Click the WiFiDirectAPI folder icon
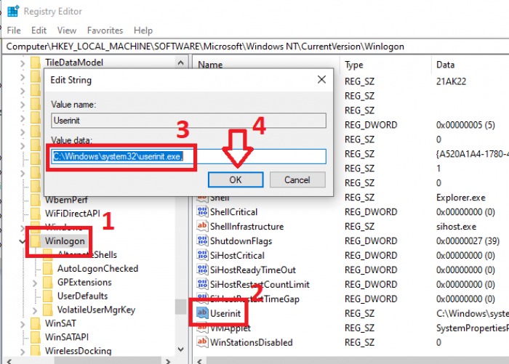Image resolution: width=509 pixels, height=364 pixels. click(36, 214)
